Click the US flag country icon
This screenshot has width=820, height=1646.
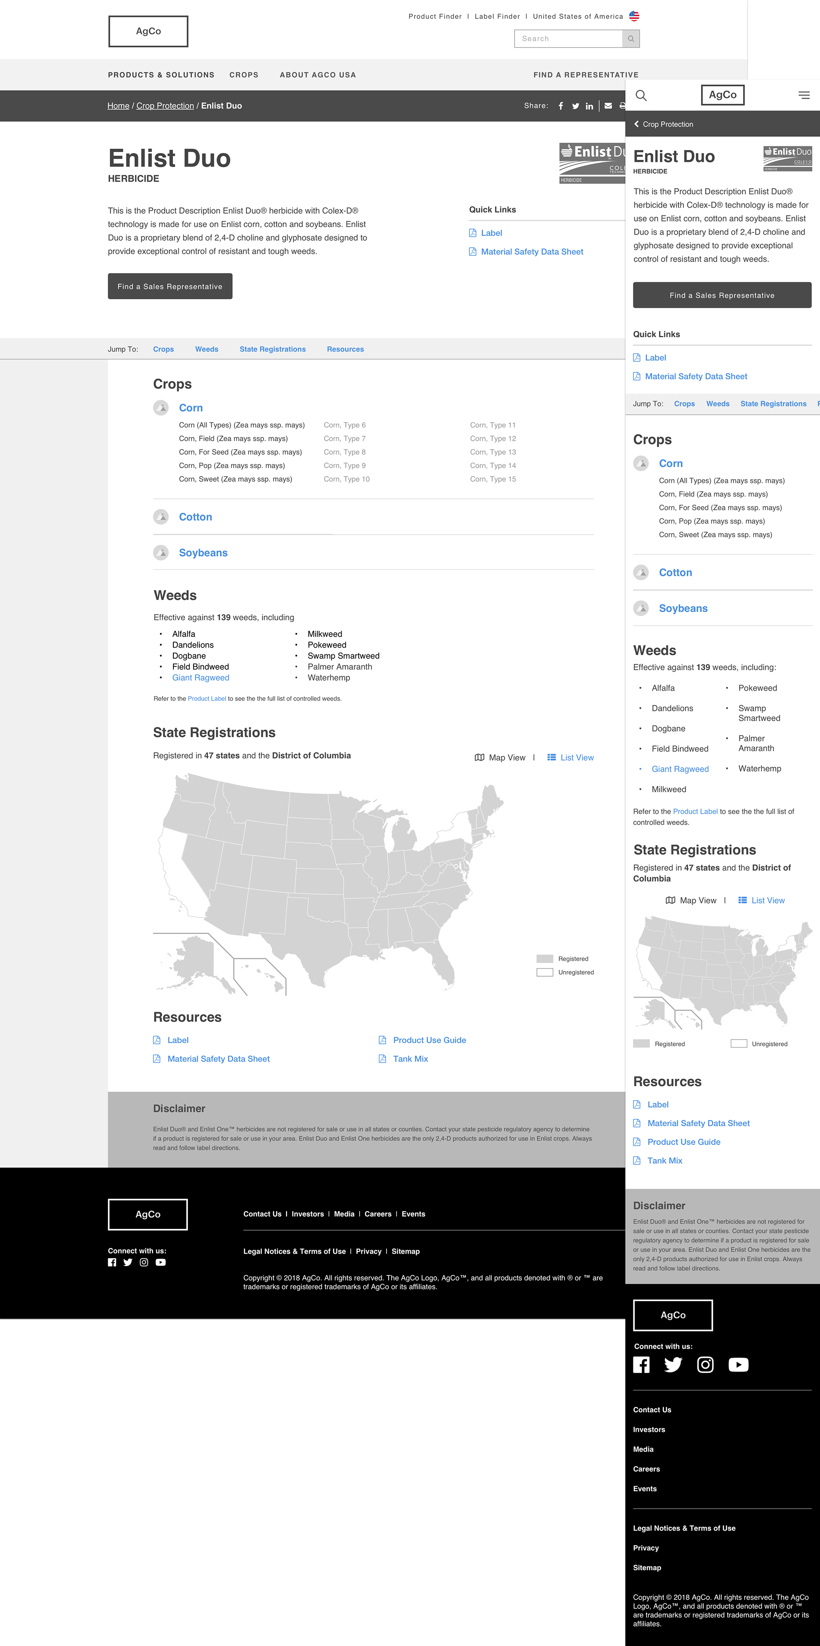633,16
